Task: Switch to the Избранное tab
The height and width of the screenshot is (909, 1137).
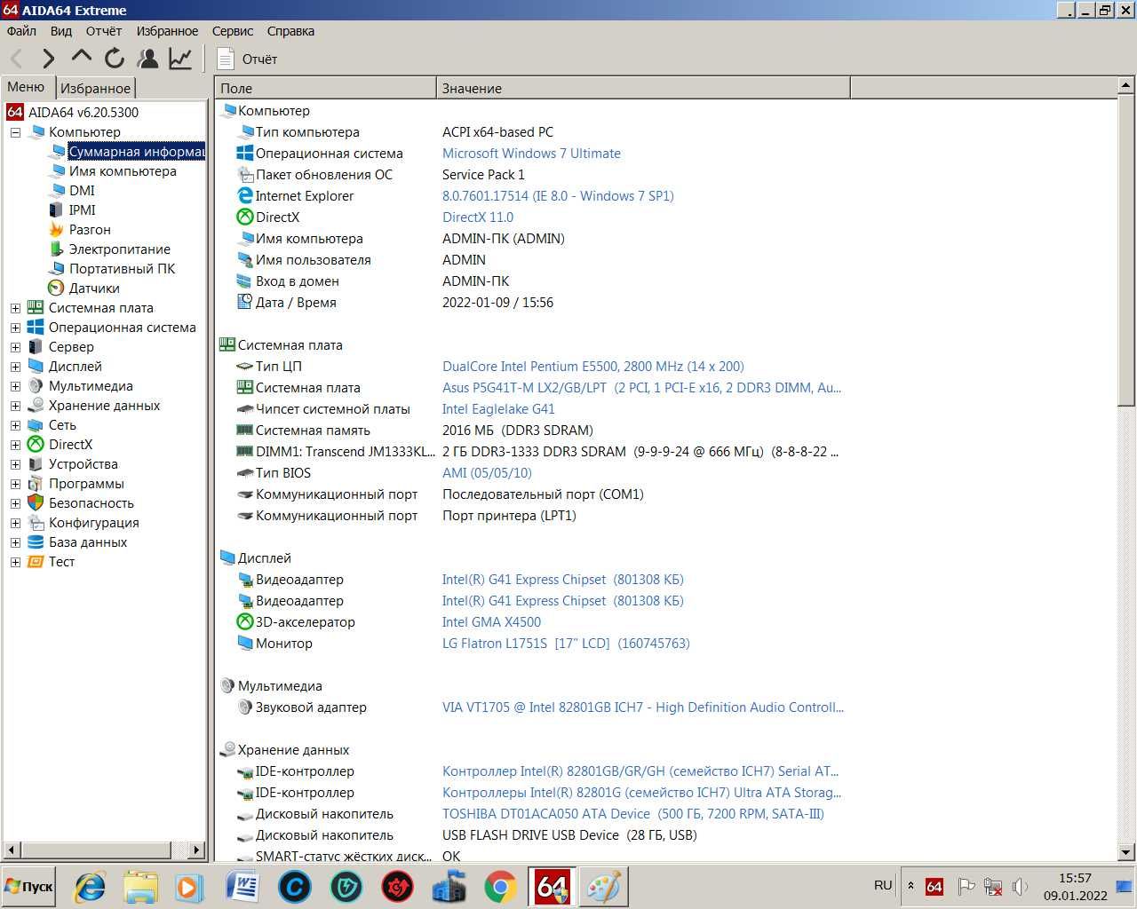Action: (96, 88)
